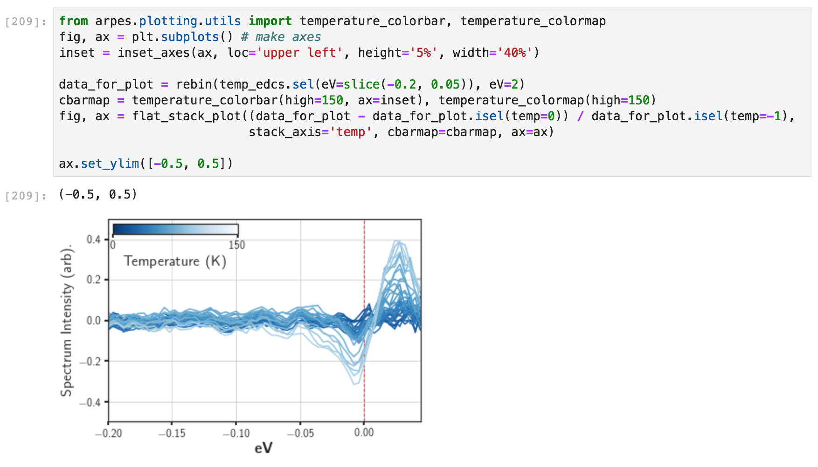Click the x-axis tick label -0.20

coord(109,433)
